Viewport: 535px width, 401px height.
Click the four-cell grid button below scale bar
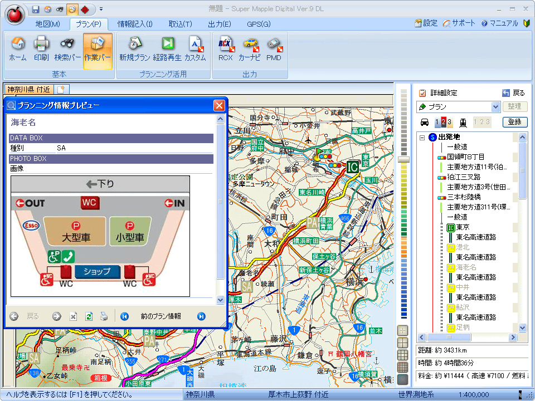pyautogui.click(x=403, y=343)
